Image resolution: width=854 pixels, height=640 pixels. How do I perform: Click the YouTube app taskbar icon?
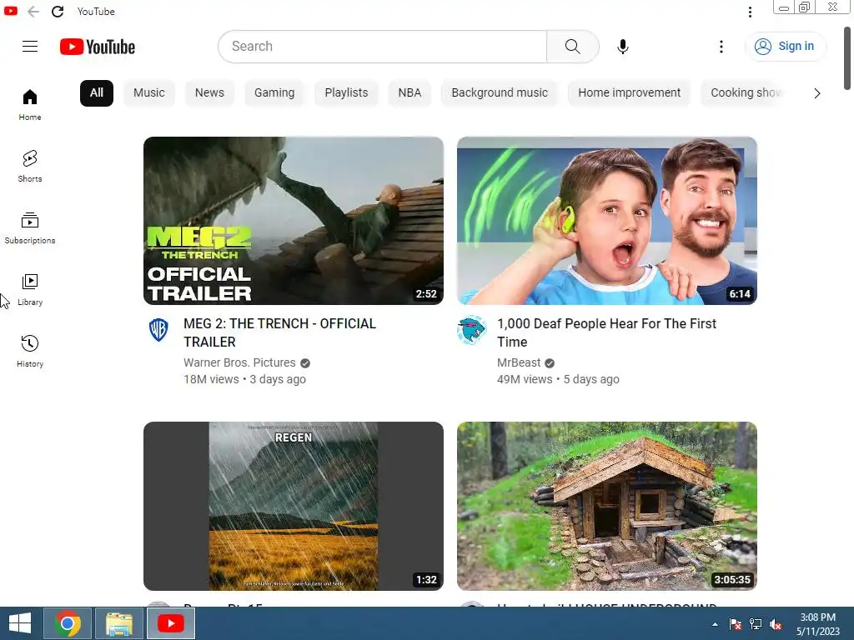[x=170, y=623]
